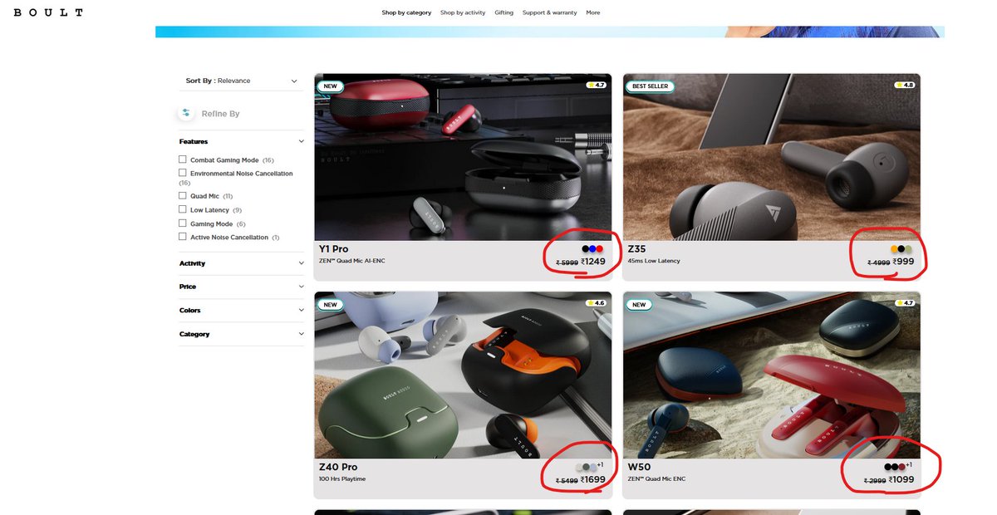Expand the Category filter section
Viewport: 997px width, 515px height.
click(x=242, y=334)
